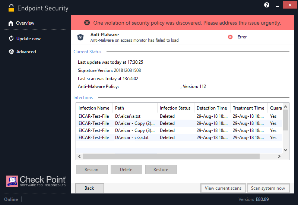Screen dimensions: 298x205
Task: Click the yellow padlock Endpoint Security icon
Action: pos(12,8)
